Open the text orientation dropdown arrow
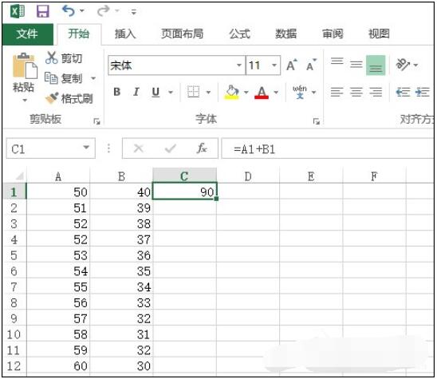Image resolution: width=437 pixels, height=379 pixels. point(415,65)
